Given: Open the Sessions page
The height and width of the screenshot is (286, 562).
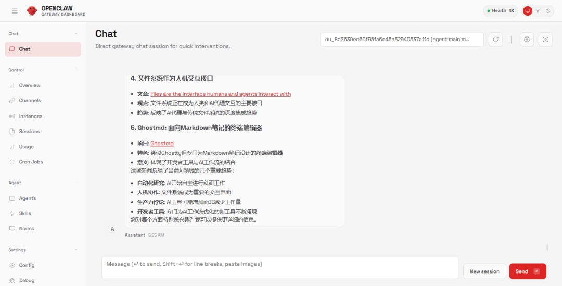Looking at the screenshot, I should [x=43, y=132].
